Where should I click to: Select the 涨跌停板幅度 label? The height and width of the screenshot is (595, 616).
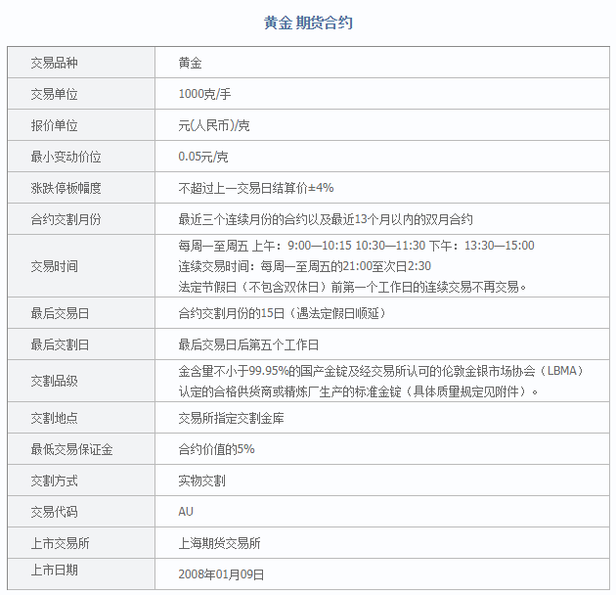click(x=66, y=188)
